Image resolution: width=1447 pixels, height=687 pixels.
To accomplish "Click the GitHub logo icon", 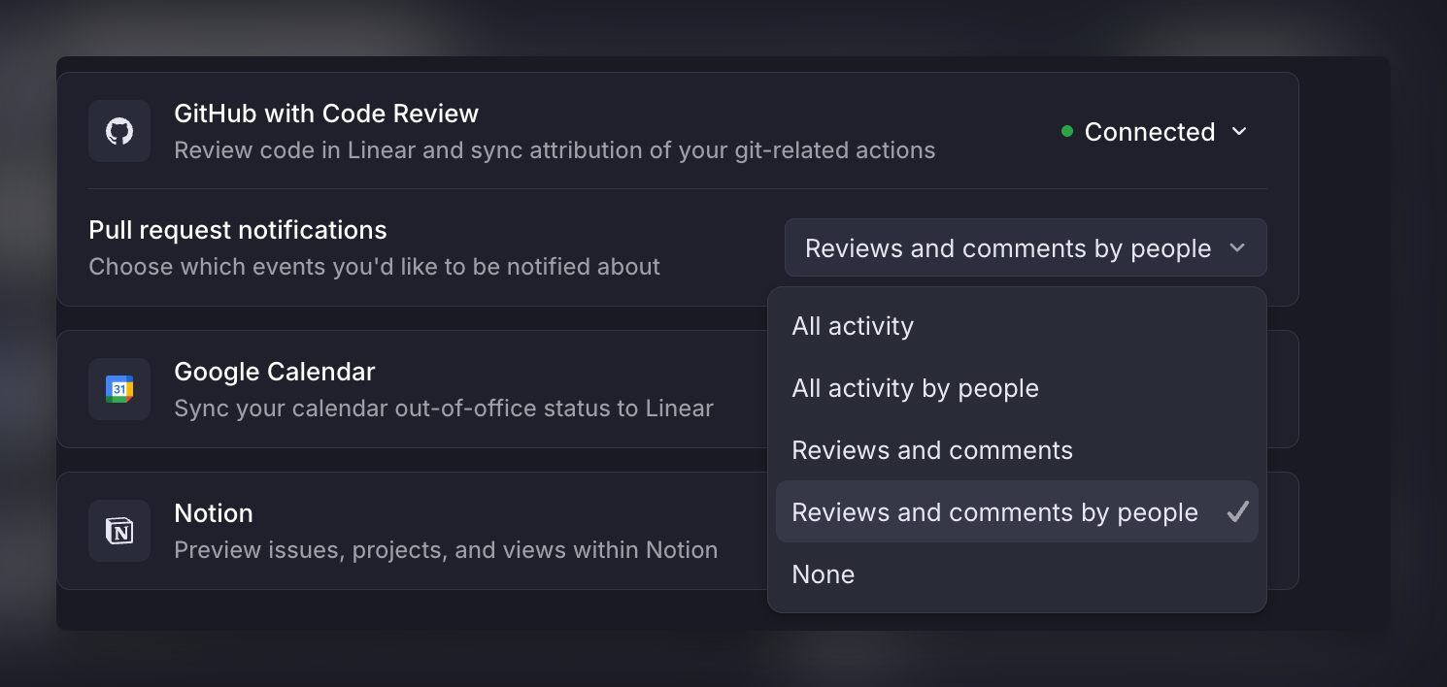I will [x=119, y=131].
